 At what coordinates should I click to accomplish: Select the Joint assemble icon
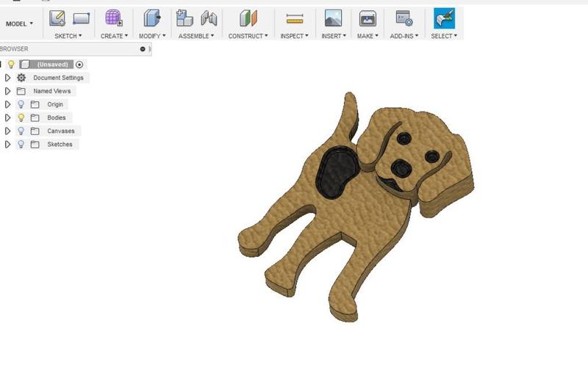pyautogui.click(x=209, y=18)
